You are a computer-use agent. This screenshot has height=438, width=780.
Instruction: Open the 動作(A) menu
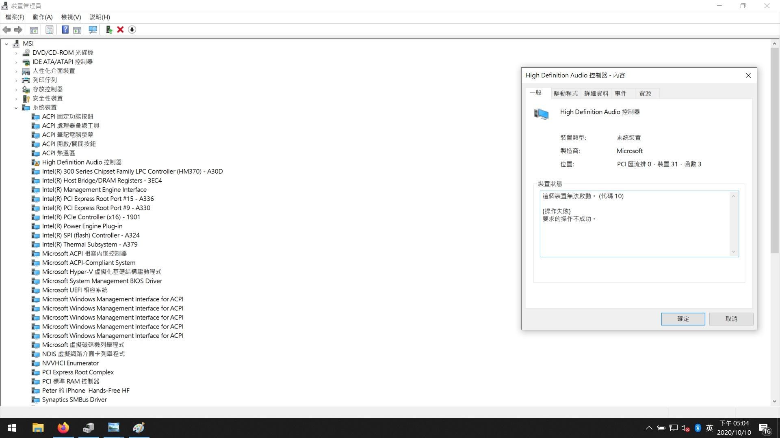point(43,17)
